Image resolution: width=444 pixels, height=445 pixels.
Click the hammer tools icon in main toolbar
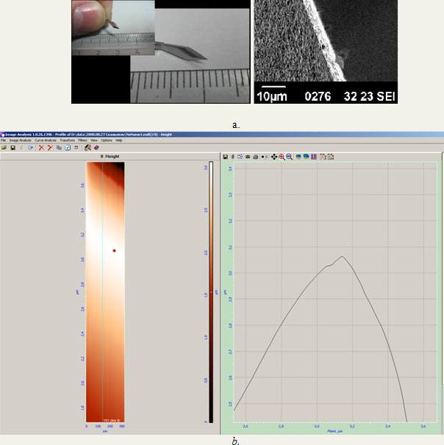click(x=88, y=148)
